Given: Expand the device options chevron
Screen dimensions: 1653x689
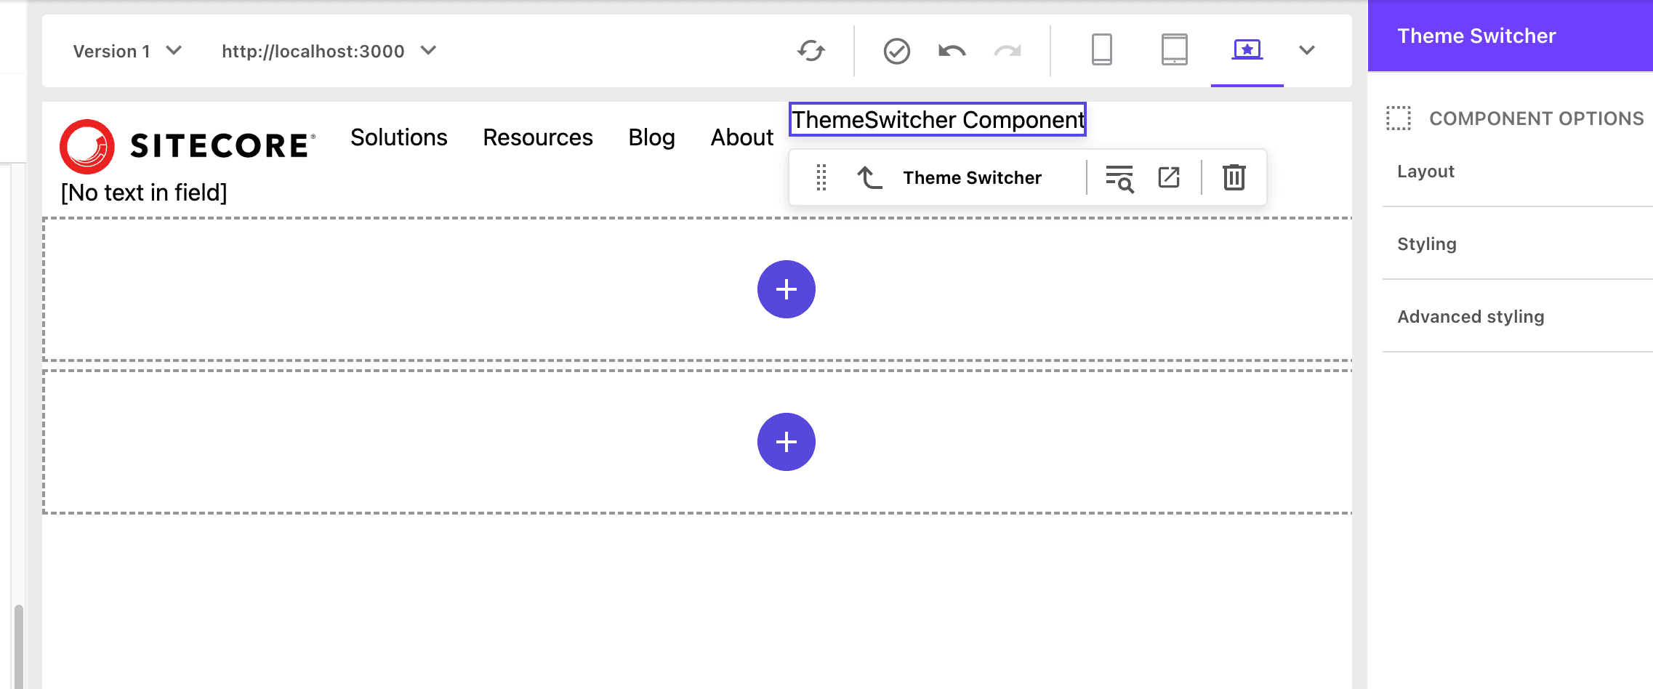Looking at the screenshot, I should 1306,50.
